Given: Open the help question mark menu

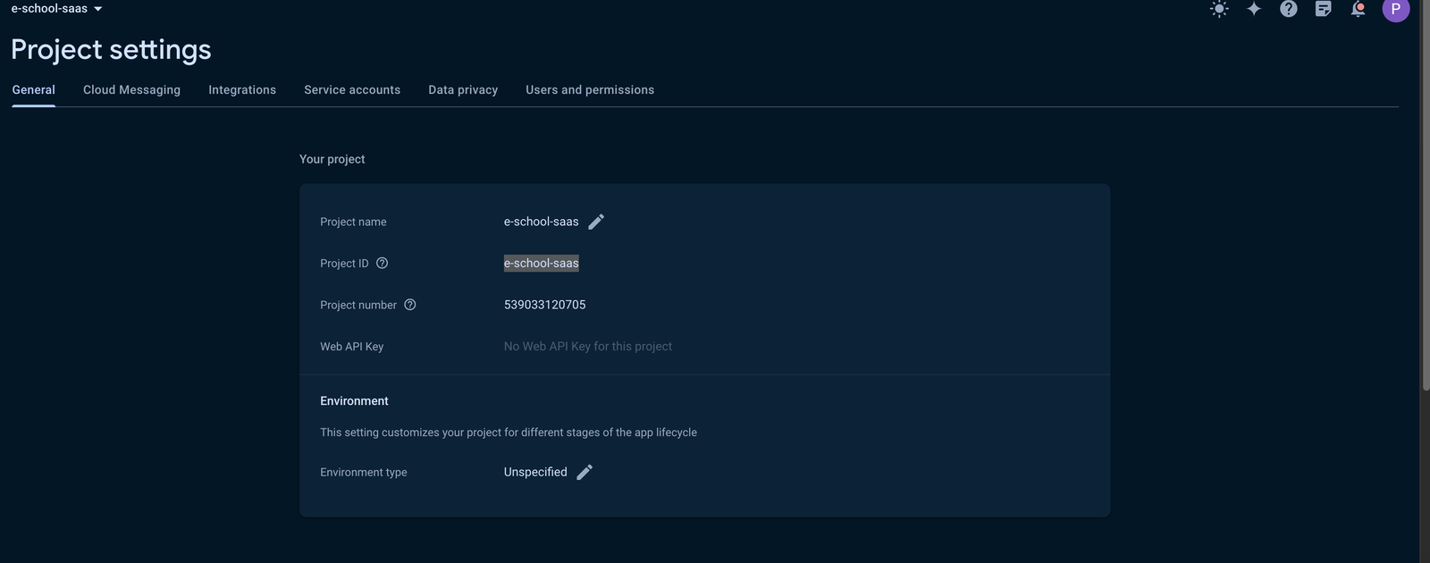Looking at the screenshot, I should point(1288,9).
